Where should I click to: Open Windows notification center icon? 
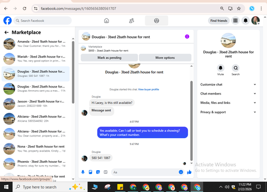pos(258,187)
